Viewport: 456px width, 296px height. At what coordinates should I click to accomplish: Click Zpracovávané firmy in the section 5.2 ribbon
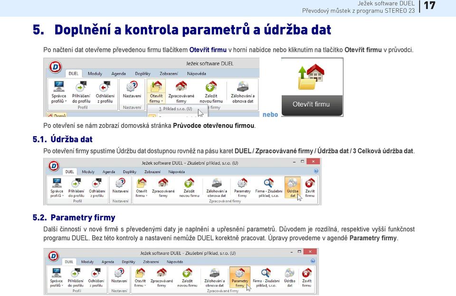[x=161, y=277]
